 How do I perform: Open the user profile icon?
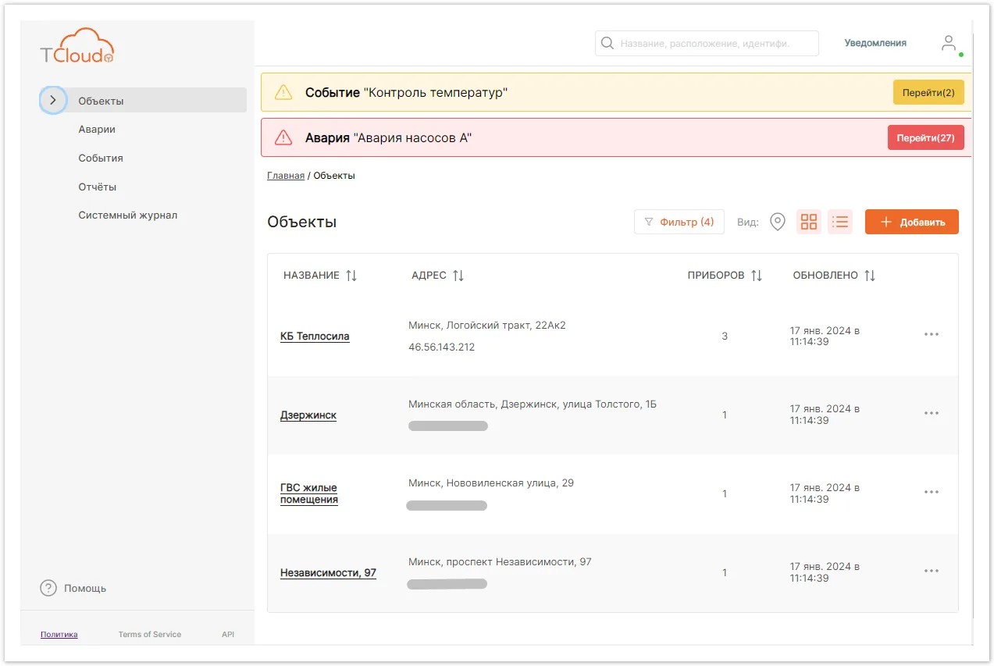coord(949,44)
